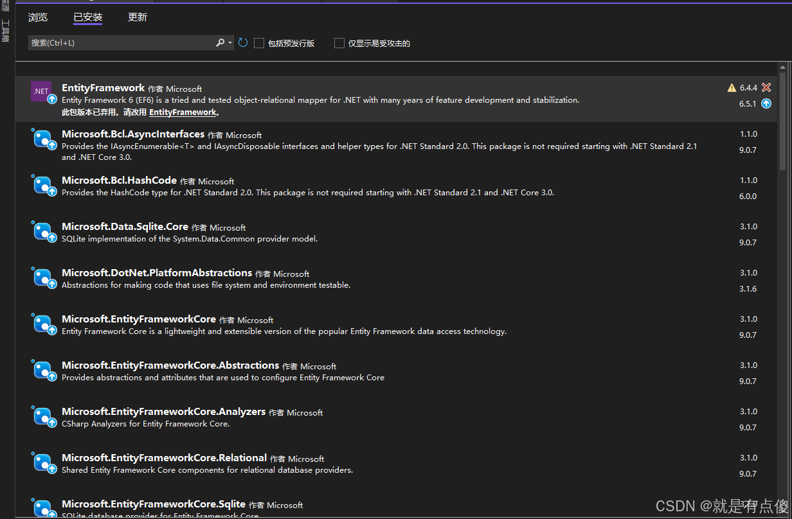Click the Microsoft.EntityFrameworkCore.Sqlite package icon
Image resolution: width=792 pixels, height=519 pixels.
42,507
